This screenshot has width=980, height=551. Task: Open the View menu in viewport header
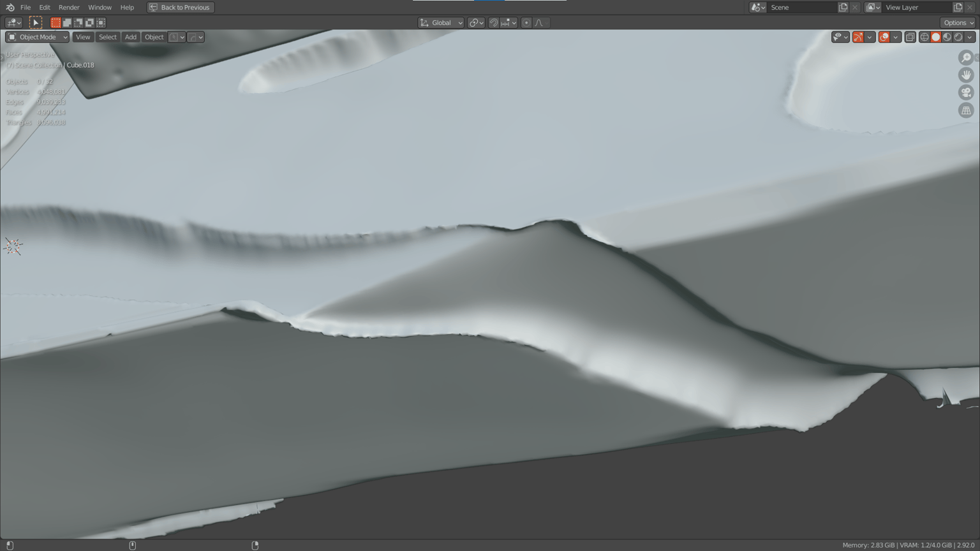[83, 37]
